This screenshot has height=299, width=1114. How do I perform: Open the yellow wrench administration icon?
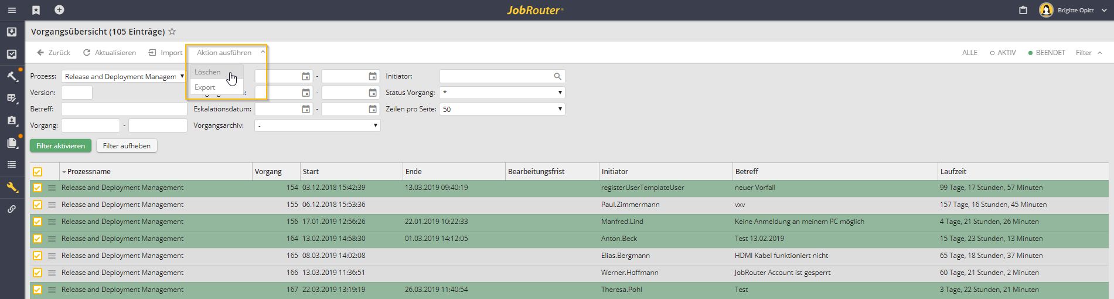(x=12, y=187)
